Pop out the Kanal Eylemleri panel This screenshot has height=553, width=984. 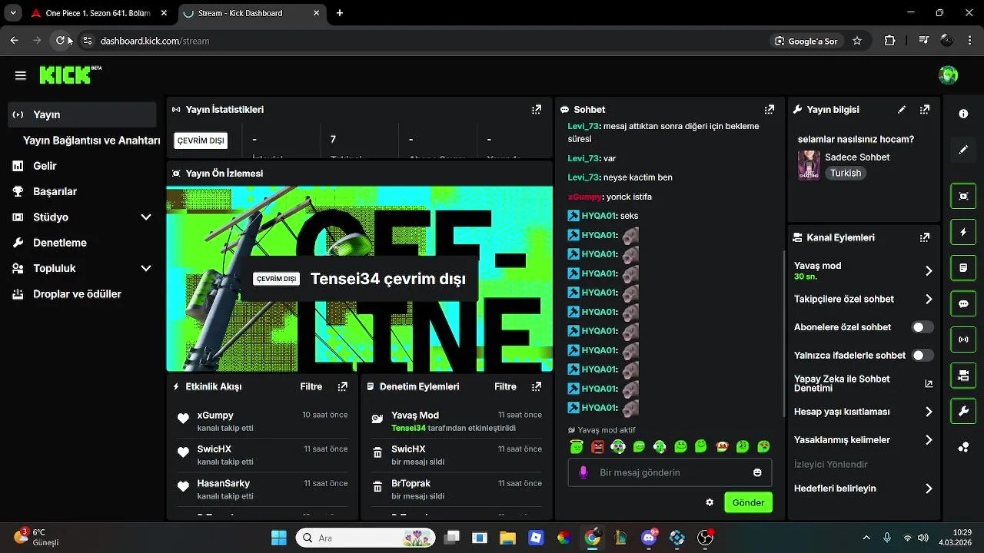[x=925, y=238]
